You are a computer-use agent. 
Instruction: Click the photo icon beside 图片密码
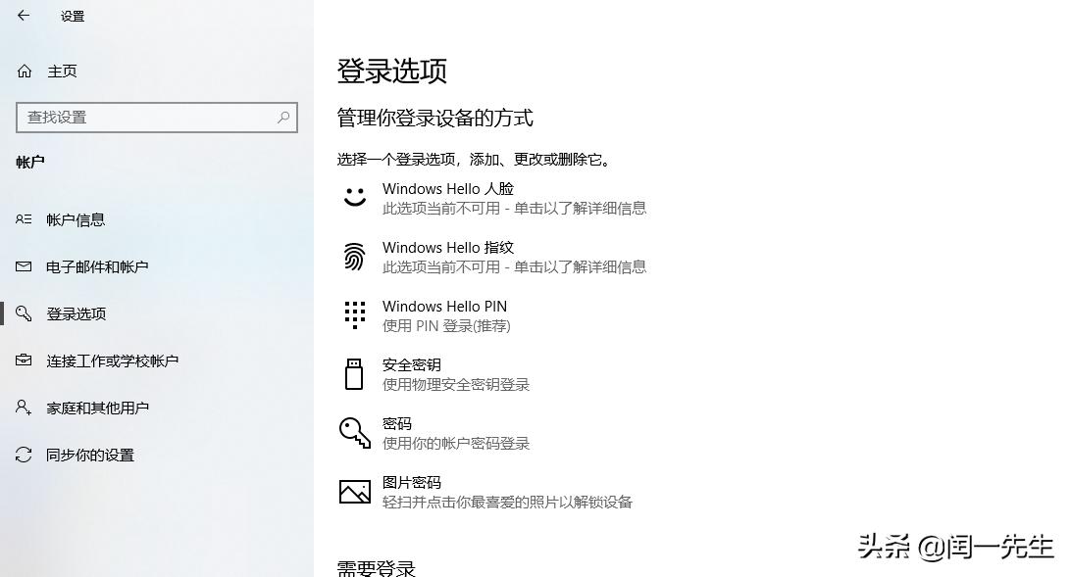point(354,491)
